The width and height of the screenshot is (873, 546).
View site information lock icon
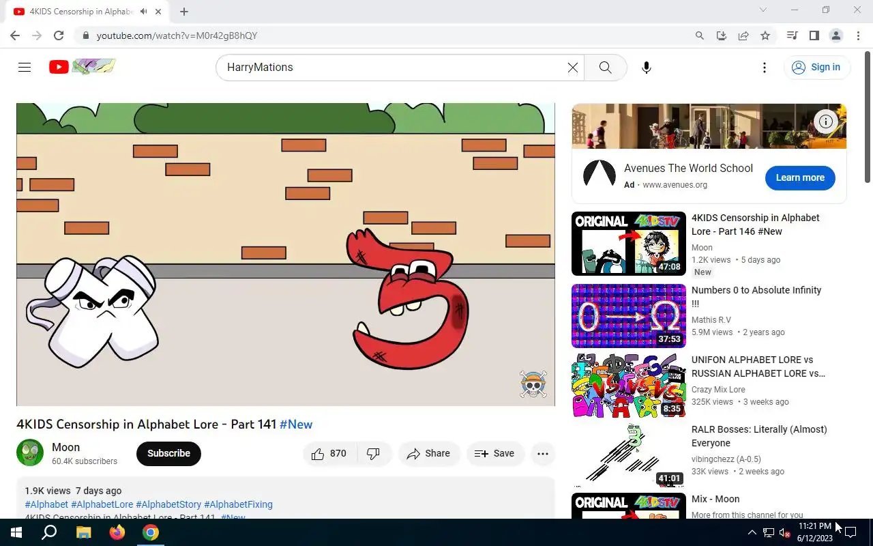(x=85, y=35)
